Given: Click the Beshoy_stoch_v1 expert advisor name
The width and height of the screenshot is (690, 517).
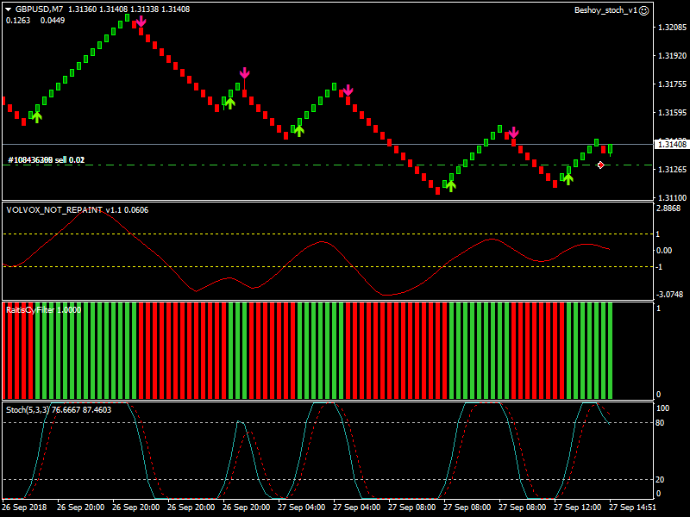Looking at the screenshot, I should coord(605,10).
